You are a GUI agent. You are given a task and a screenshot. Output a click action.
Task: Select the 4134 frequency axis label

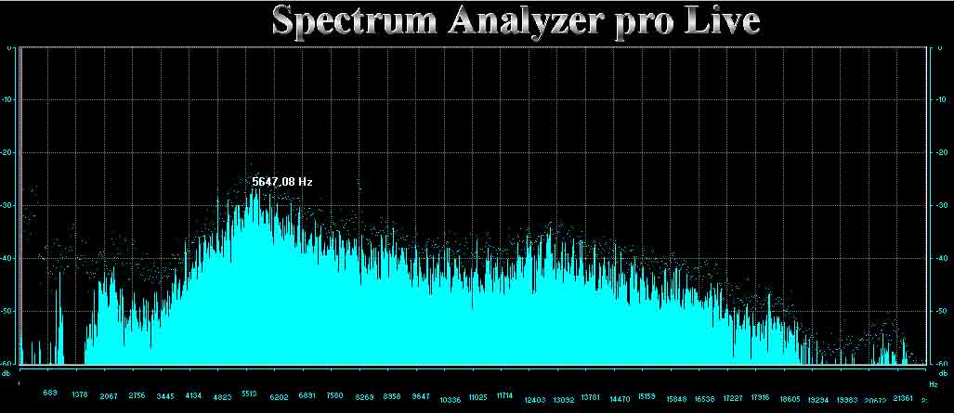(193, 395)
